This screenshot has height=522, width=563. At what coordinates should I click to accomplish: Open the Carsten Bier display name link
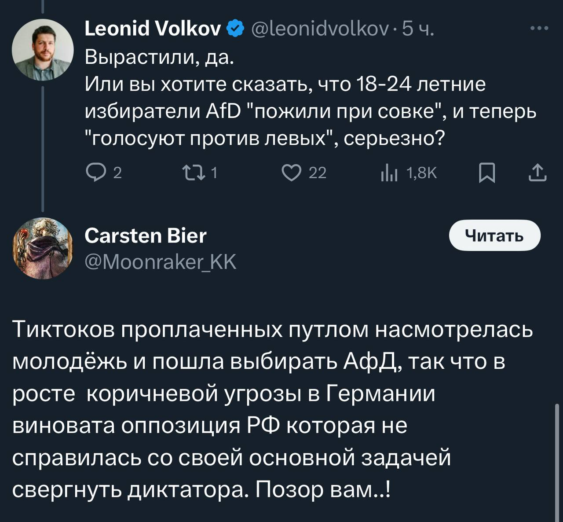coord(145,236)
